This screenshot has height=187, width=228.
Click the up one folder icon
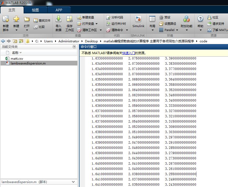point(15,41)
